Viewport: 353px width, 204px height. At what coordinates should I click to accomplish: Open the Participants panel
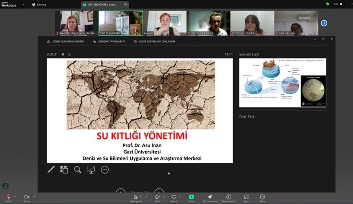click(136, 198)
